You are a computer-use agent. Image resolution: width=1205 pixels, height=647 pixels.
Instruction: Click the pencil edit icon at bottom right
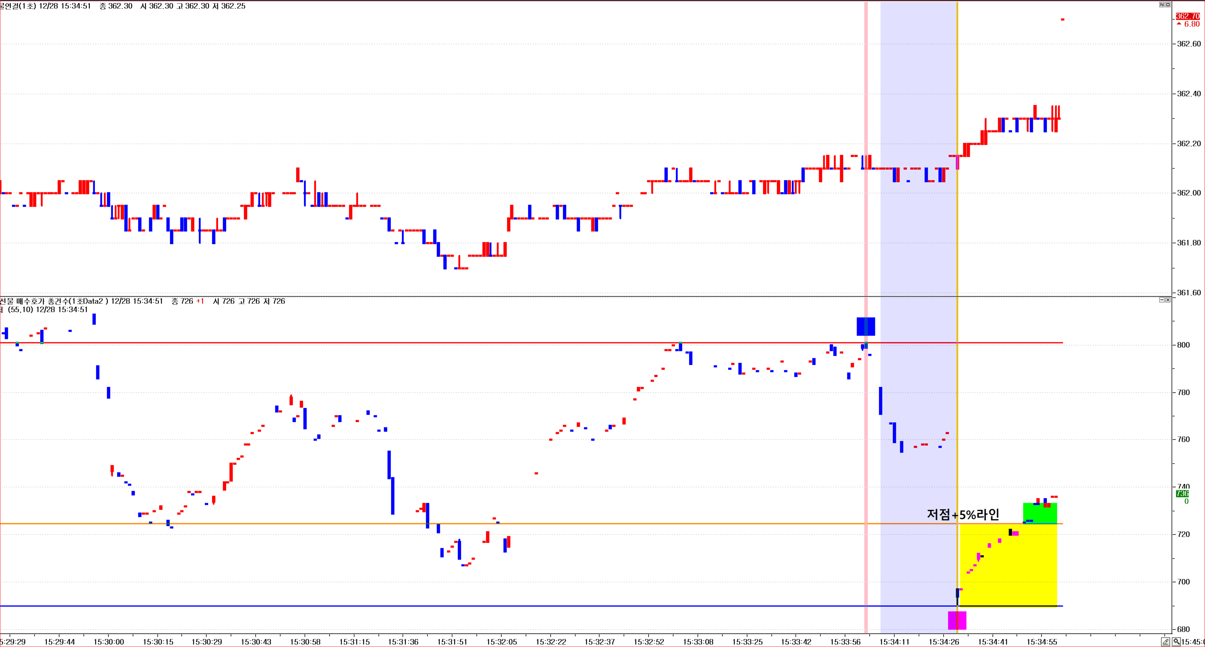click(1166, 642)
